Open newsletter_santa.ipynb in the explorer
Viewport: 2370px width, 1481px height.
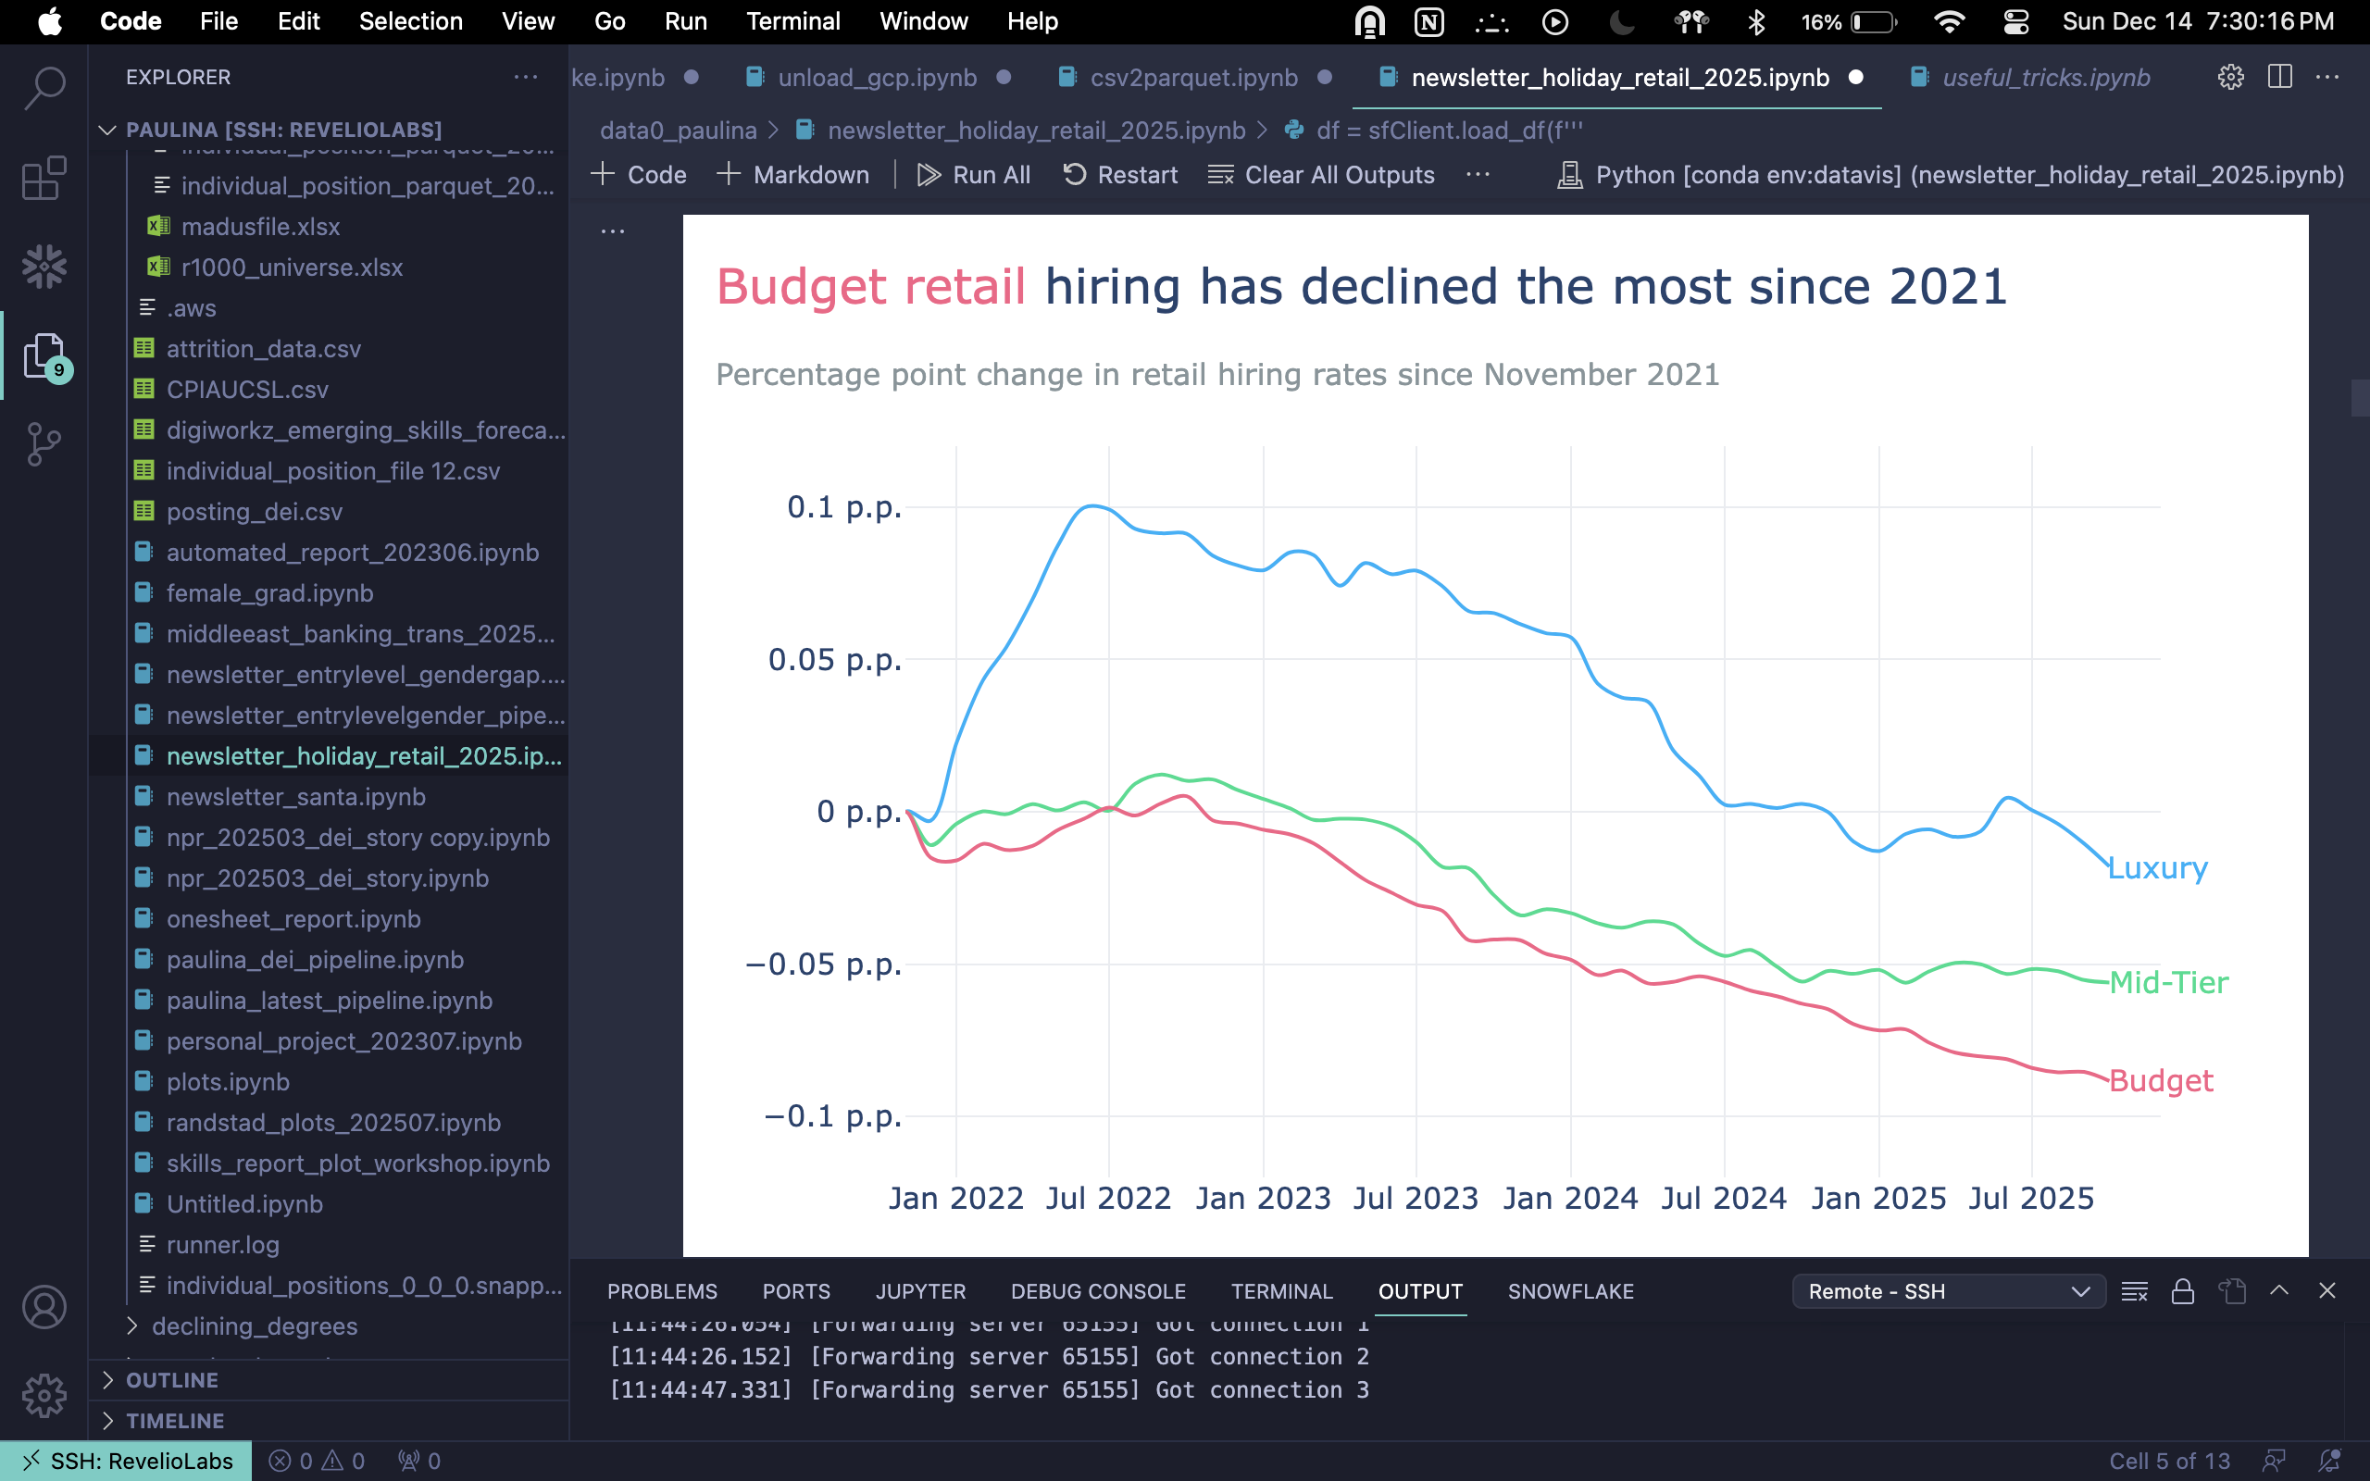coord(295,797)
